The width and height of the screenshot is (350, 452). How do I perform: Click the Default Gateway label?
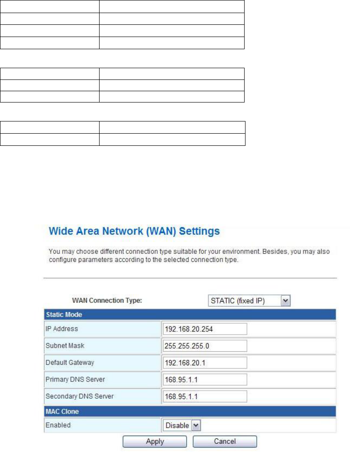(x=70, y=362)
